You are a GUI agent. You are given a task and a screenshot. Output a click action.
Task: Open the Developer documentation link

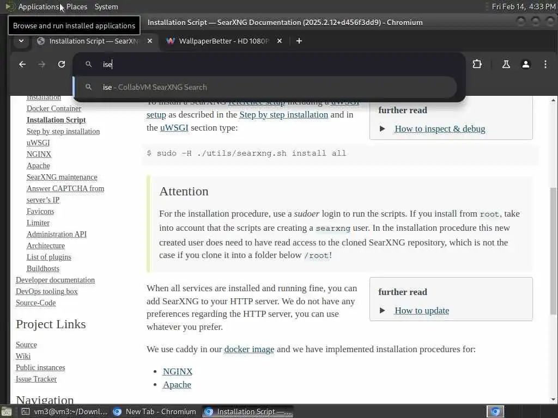pos(55,280)
